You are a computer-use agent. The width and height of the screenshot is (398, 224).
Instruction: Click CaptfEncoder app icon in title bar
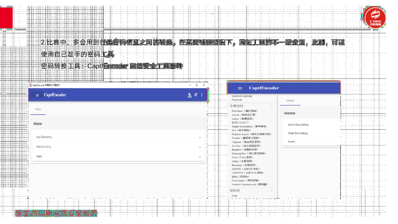[x=31, y=85]
